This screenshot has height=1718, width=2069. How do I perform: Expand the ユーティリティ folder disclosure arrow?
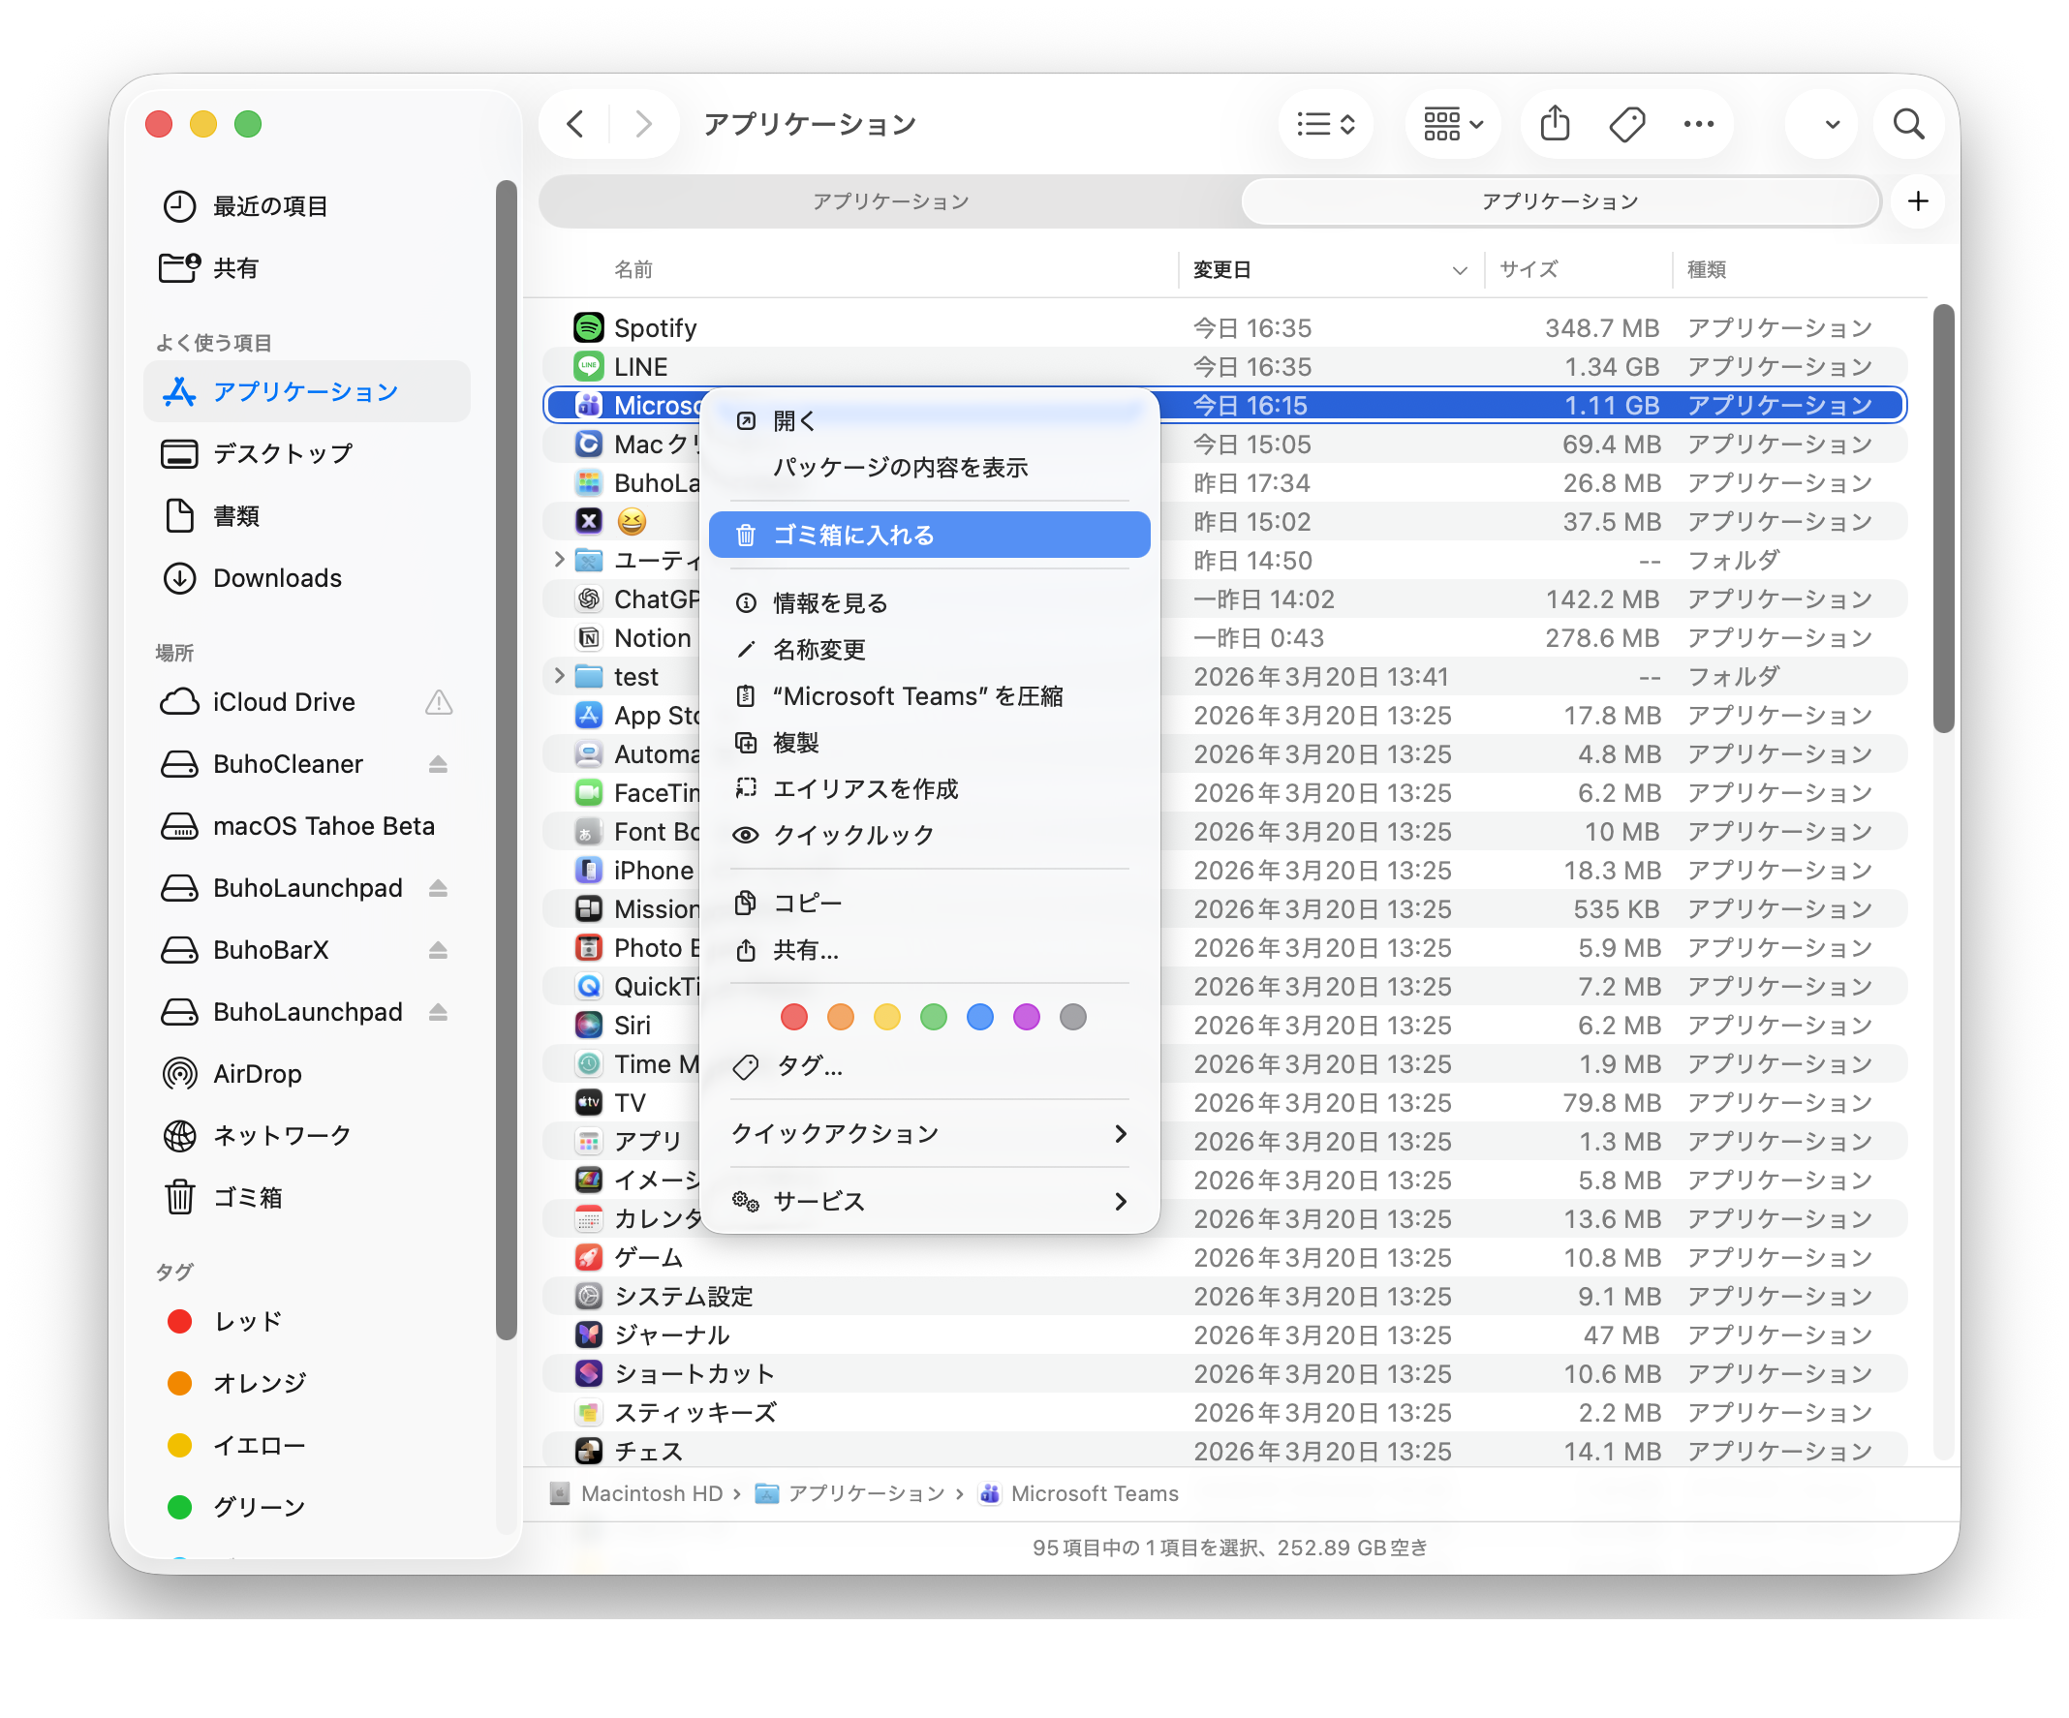(x=559, y=560)
